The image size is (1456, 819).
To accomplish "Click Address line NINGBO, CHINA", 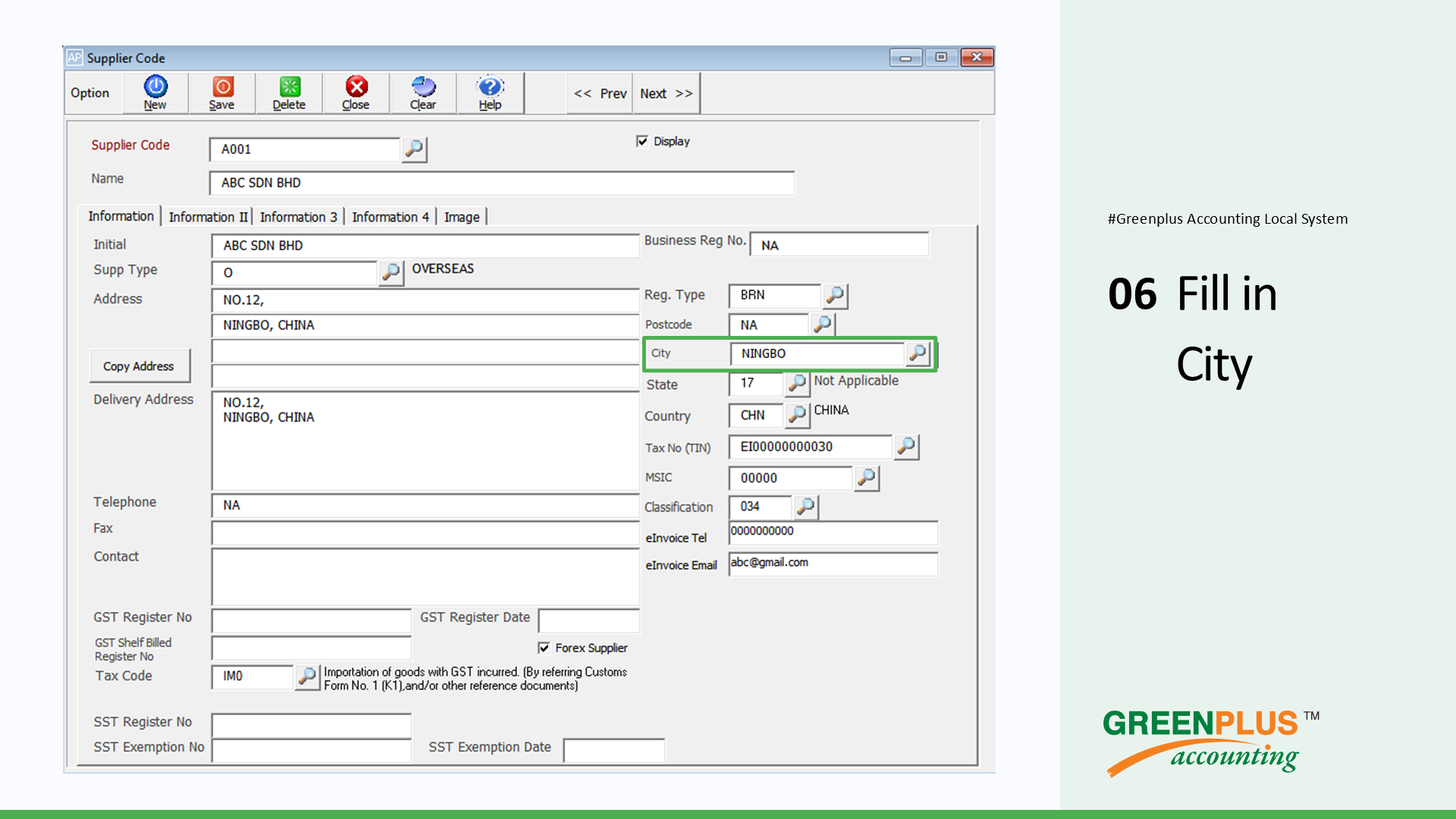I will click(x=425, y=325).
